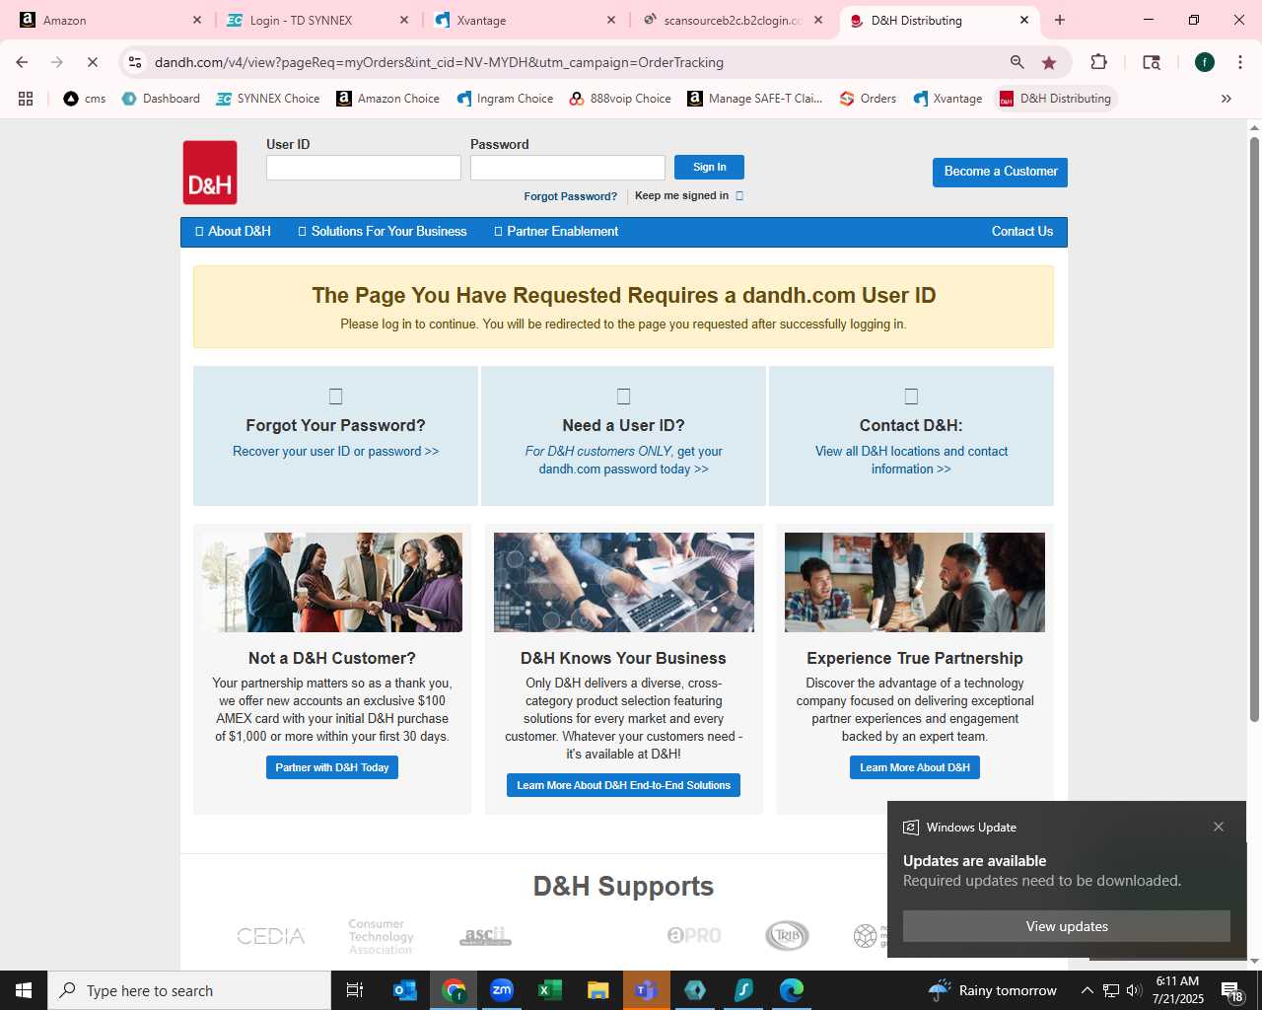Open a new browser tab

pyautogui.click(x=1060, y=20)
